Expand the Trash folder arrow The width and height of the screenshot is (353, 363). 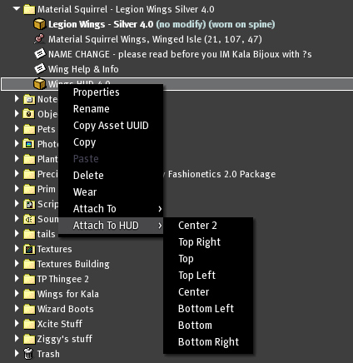(x=17, y=354)
